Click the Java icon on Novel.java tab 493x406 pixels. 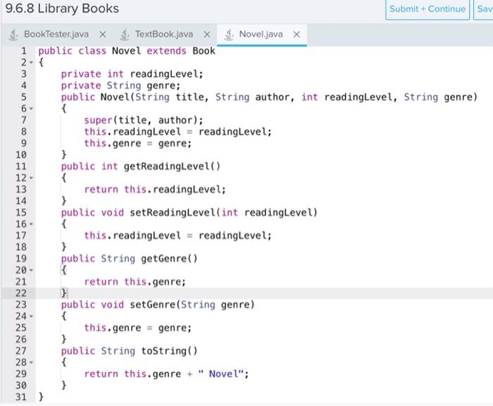(x=229, y=35)
